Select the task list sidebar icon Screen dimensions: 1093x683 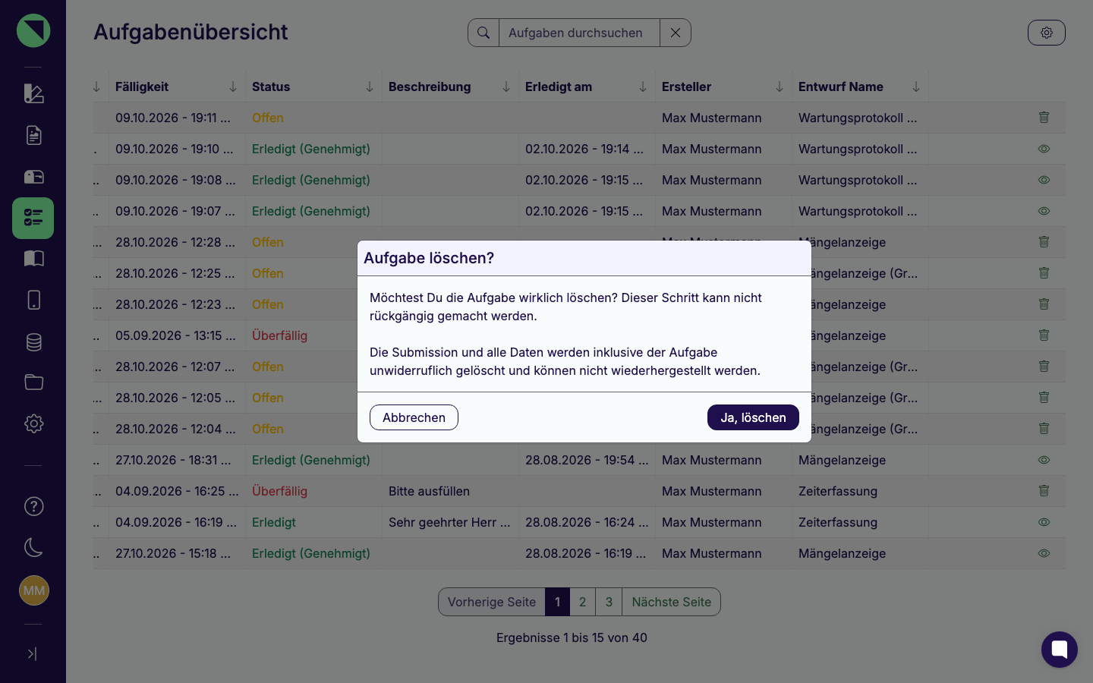tap(33, 219)
